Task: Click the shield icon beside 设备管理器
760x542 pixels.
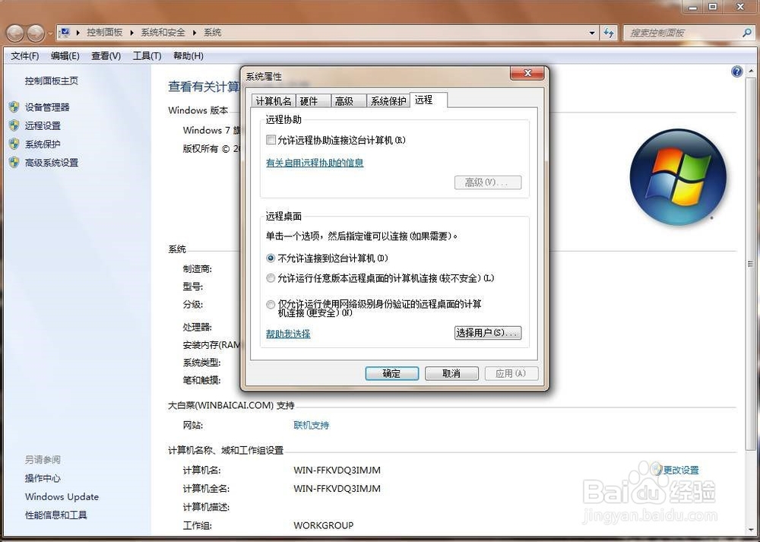Action: [14, 107]
